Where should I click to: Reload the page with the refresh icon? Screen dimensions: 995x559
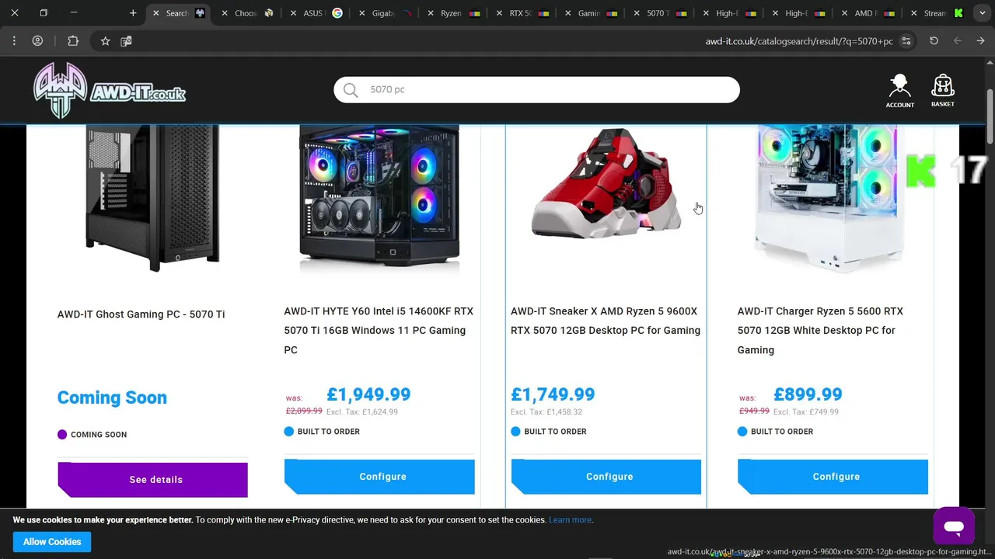[x=934, y=41]
